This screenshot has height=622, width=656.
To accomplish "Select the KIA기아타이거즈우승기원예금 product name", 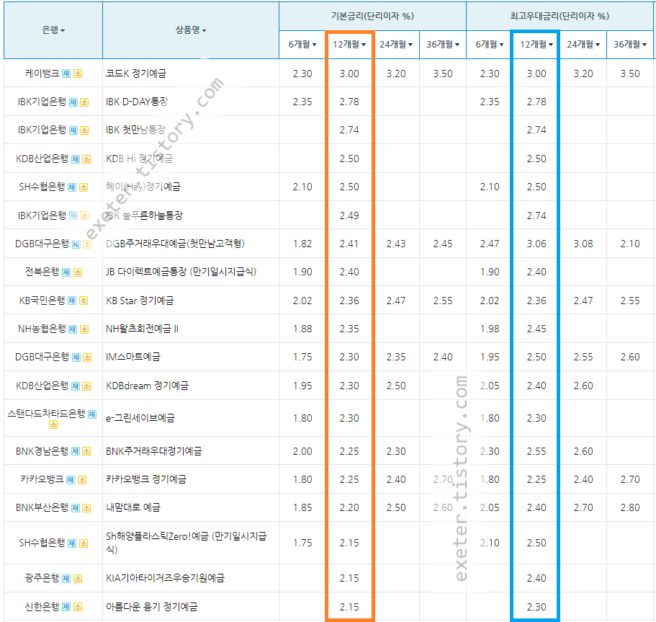I will [x=165, y=579].
